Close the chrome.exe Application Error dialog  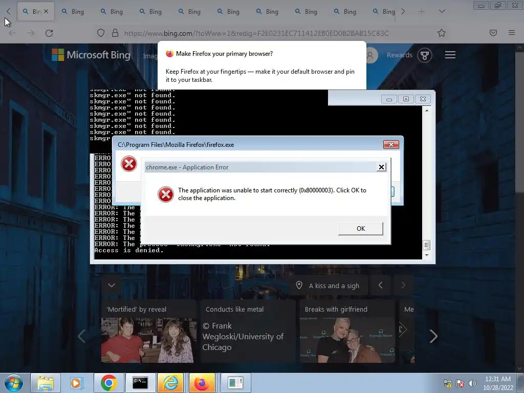pyautogui.click(x=381, y=167)
